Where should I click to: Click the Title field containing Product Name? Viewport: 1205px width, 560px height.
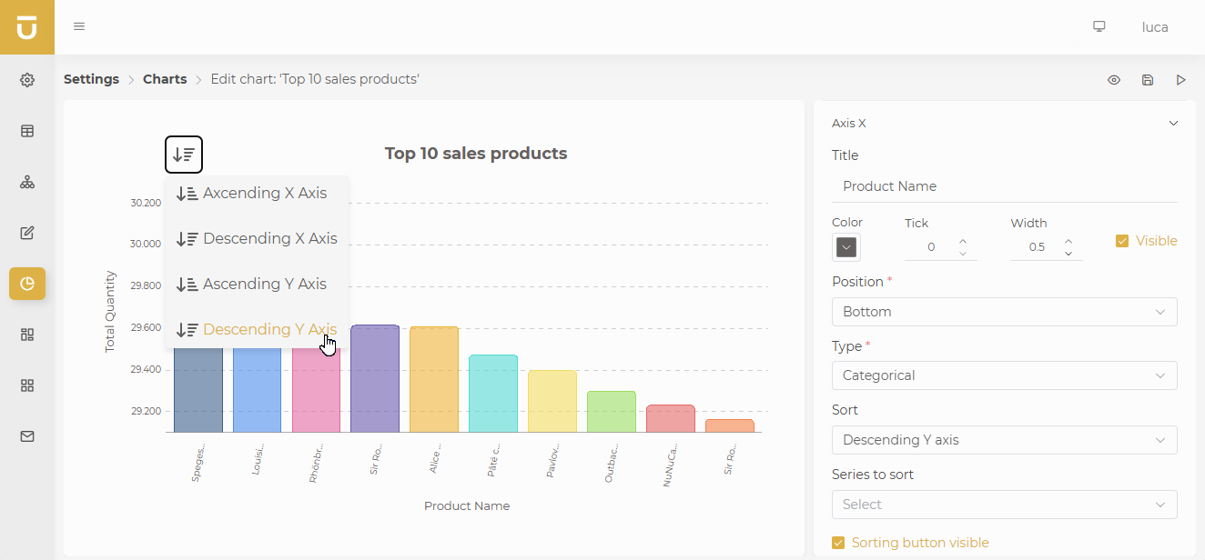point(1004,186)
